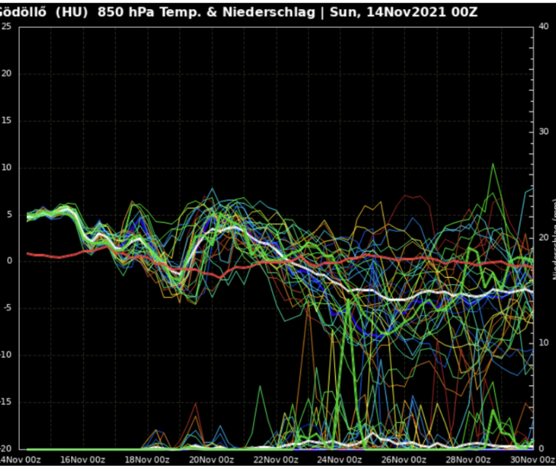This screenshot has width=556, height=475.
Task: Click the 24Nov 00z x-axis label
Action: (x=340, y=460)
